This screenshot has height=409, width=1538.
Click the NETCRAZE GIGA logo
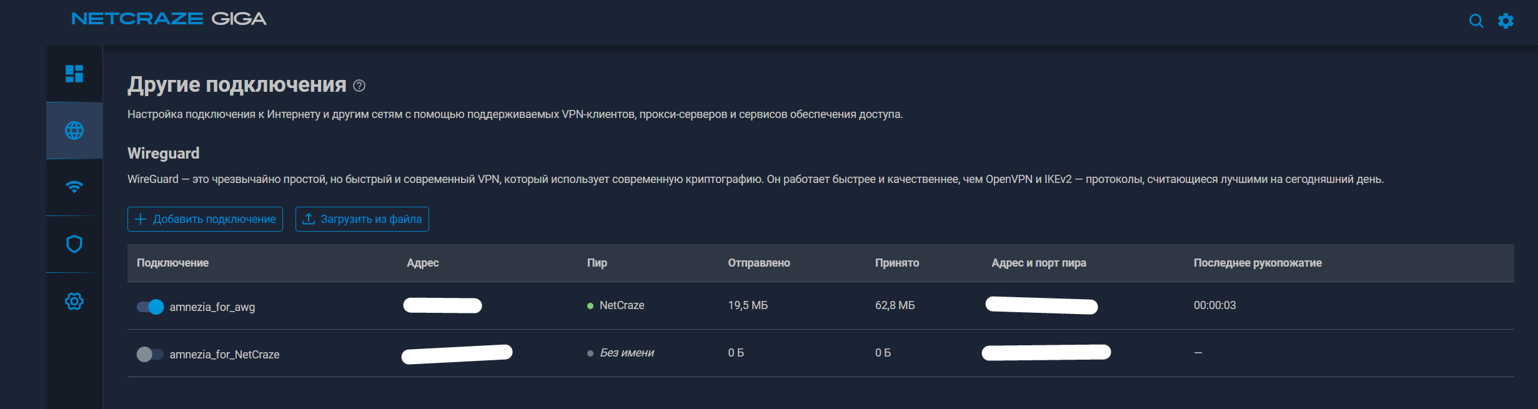[x=169, y=19]
